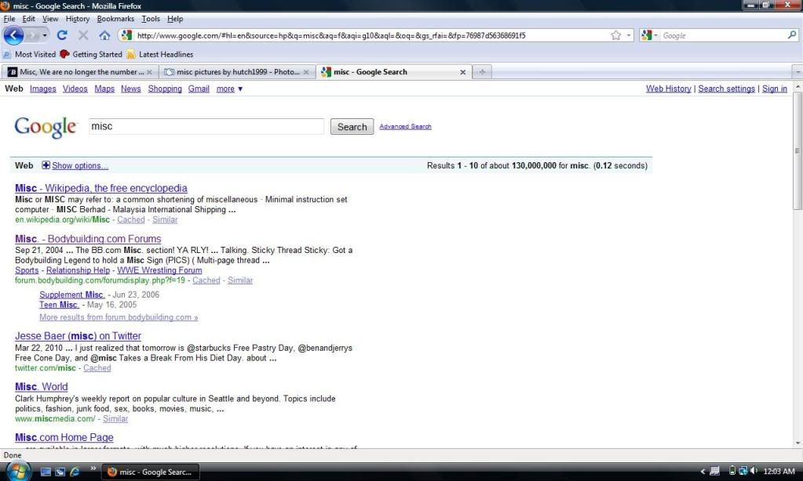Open a new tab with plus button
Screen dimensions: 803x481
pyautogui.click(x=482, y=72)
